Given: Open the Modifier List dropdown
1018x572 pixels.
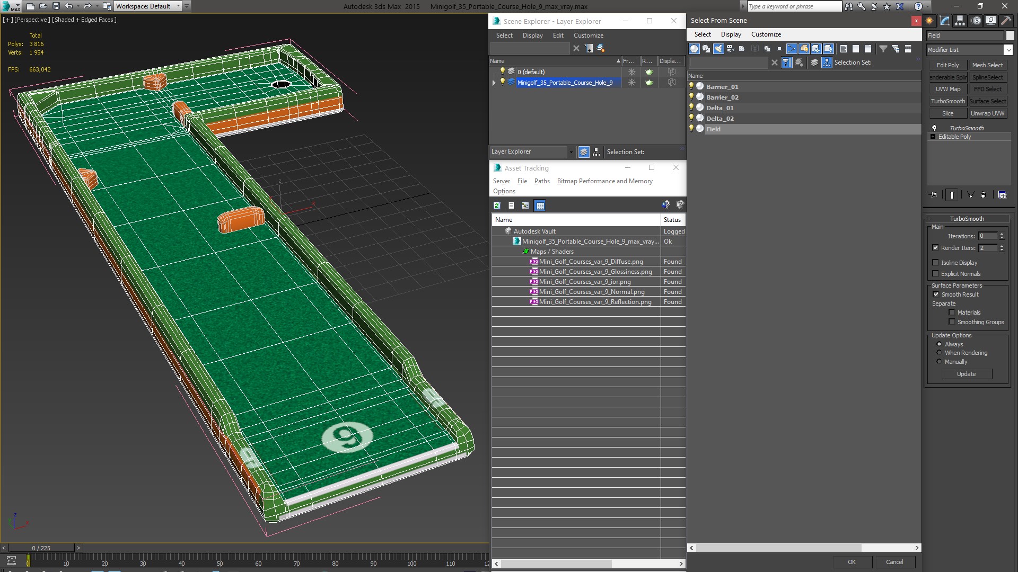Looking at the screenshot, I should coord(1008,50).
